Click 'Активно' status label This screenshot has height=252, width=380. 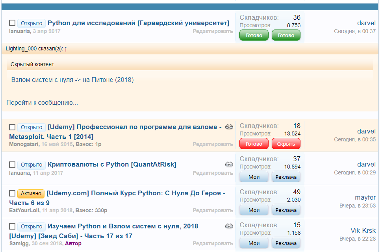[31, 193]
